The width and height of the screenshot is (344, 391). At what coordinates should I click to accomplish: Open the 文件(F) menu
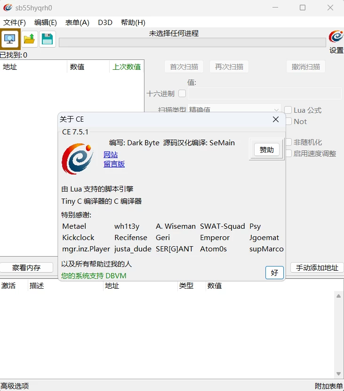(15, 22)
